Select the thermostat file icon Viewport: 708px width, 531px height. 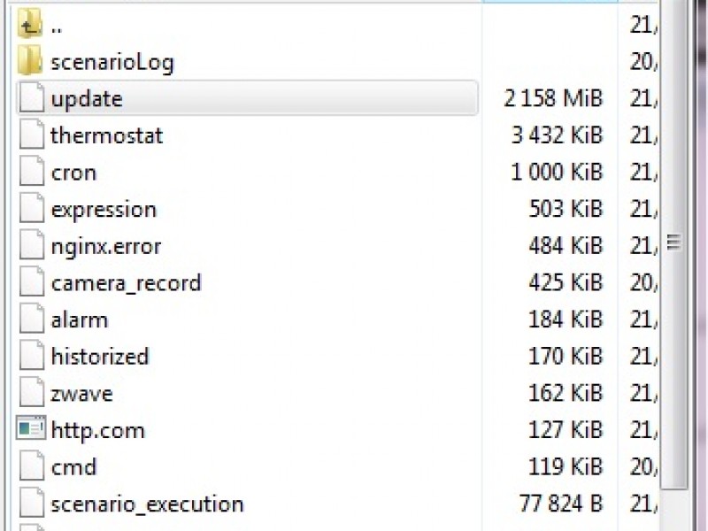[31, 135]
